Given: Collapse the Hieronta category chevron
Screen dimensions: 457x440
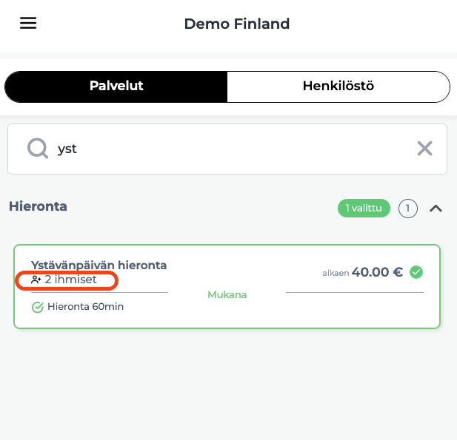Looking at the screenshot, I should point(436,209).
